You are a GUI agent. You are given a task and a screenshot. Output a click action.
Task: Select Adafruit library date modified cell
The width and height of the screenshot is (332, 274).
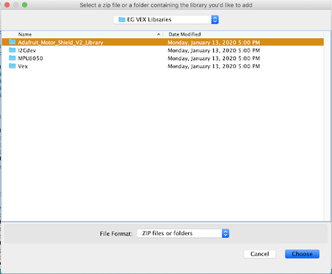click(214, 43)
